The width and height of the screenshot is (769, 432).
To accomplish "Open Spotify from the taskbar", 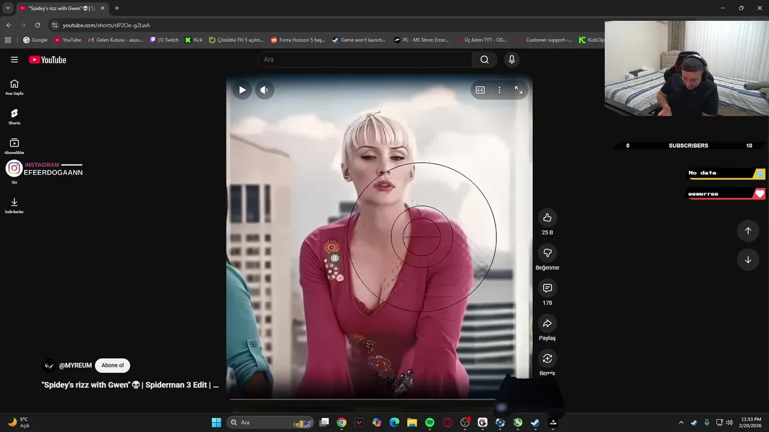I will point(430,422).
